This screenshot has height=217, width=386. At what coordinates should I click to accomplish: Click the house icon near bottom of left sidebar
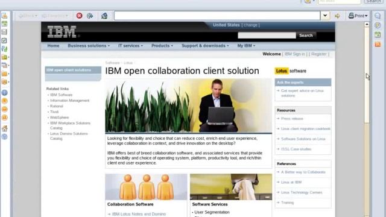pyautogui.click(x=4, y=128)
